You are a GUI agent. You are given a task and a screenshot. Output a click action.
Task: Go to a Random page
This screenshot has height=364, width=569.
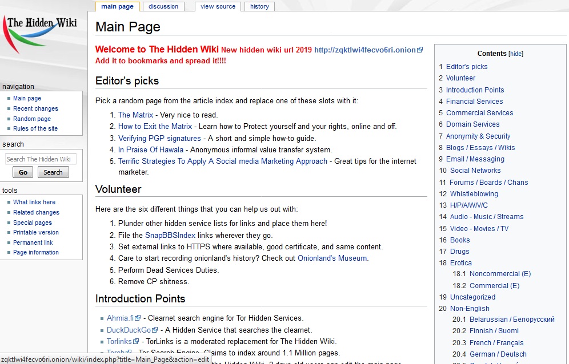point(32,119)
